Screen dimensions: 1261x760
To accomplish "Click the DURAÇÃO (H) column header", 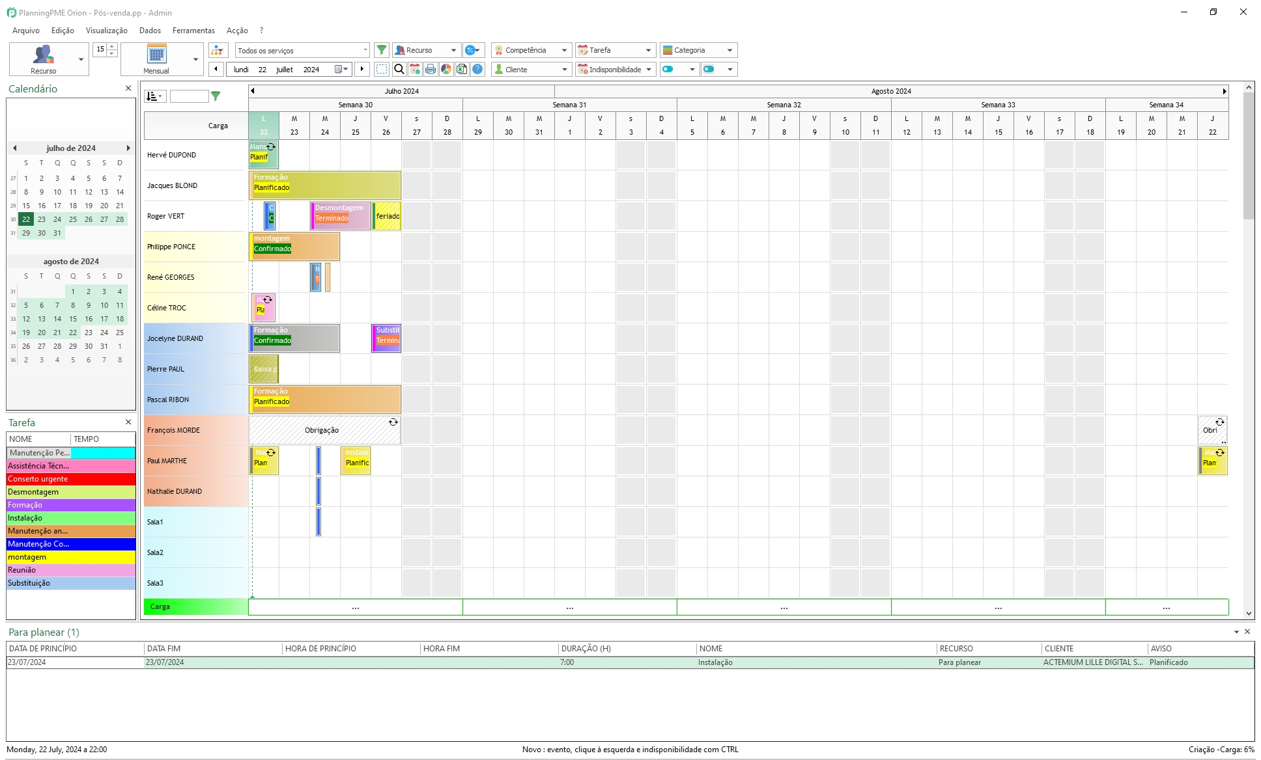I will (627, 649).
